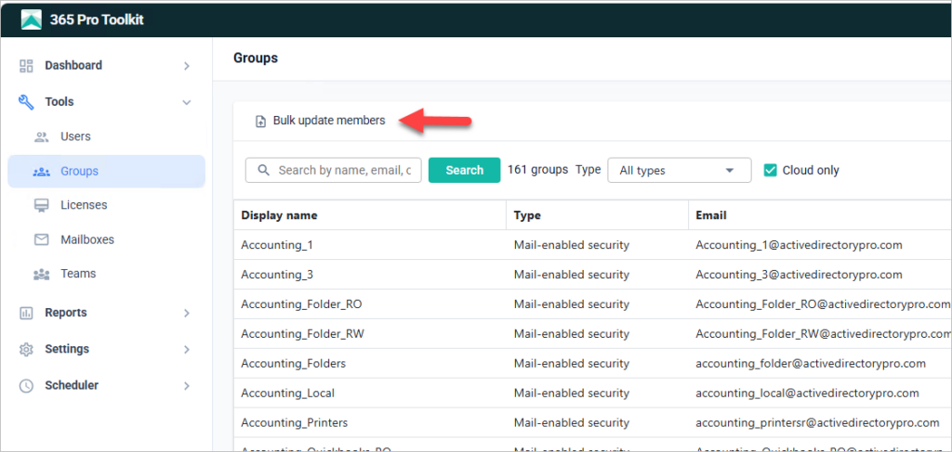Click Accounting_3@activedirectorypro.com email
The image size is (952, 452).
point(799,275)
